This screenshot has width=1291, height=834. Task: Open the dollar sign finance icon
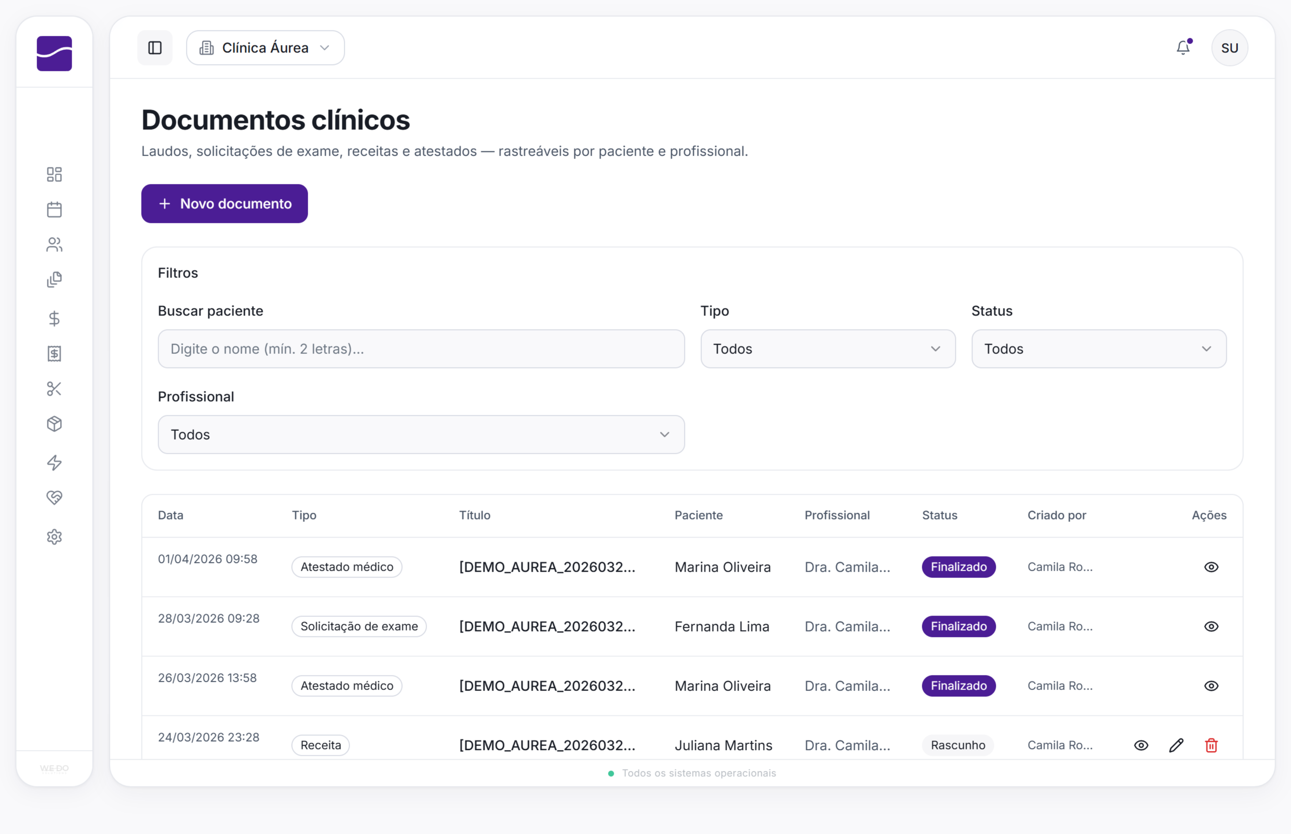54,318
